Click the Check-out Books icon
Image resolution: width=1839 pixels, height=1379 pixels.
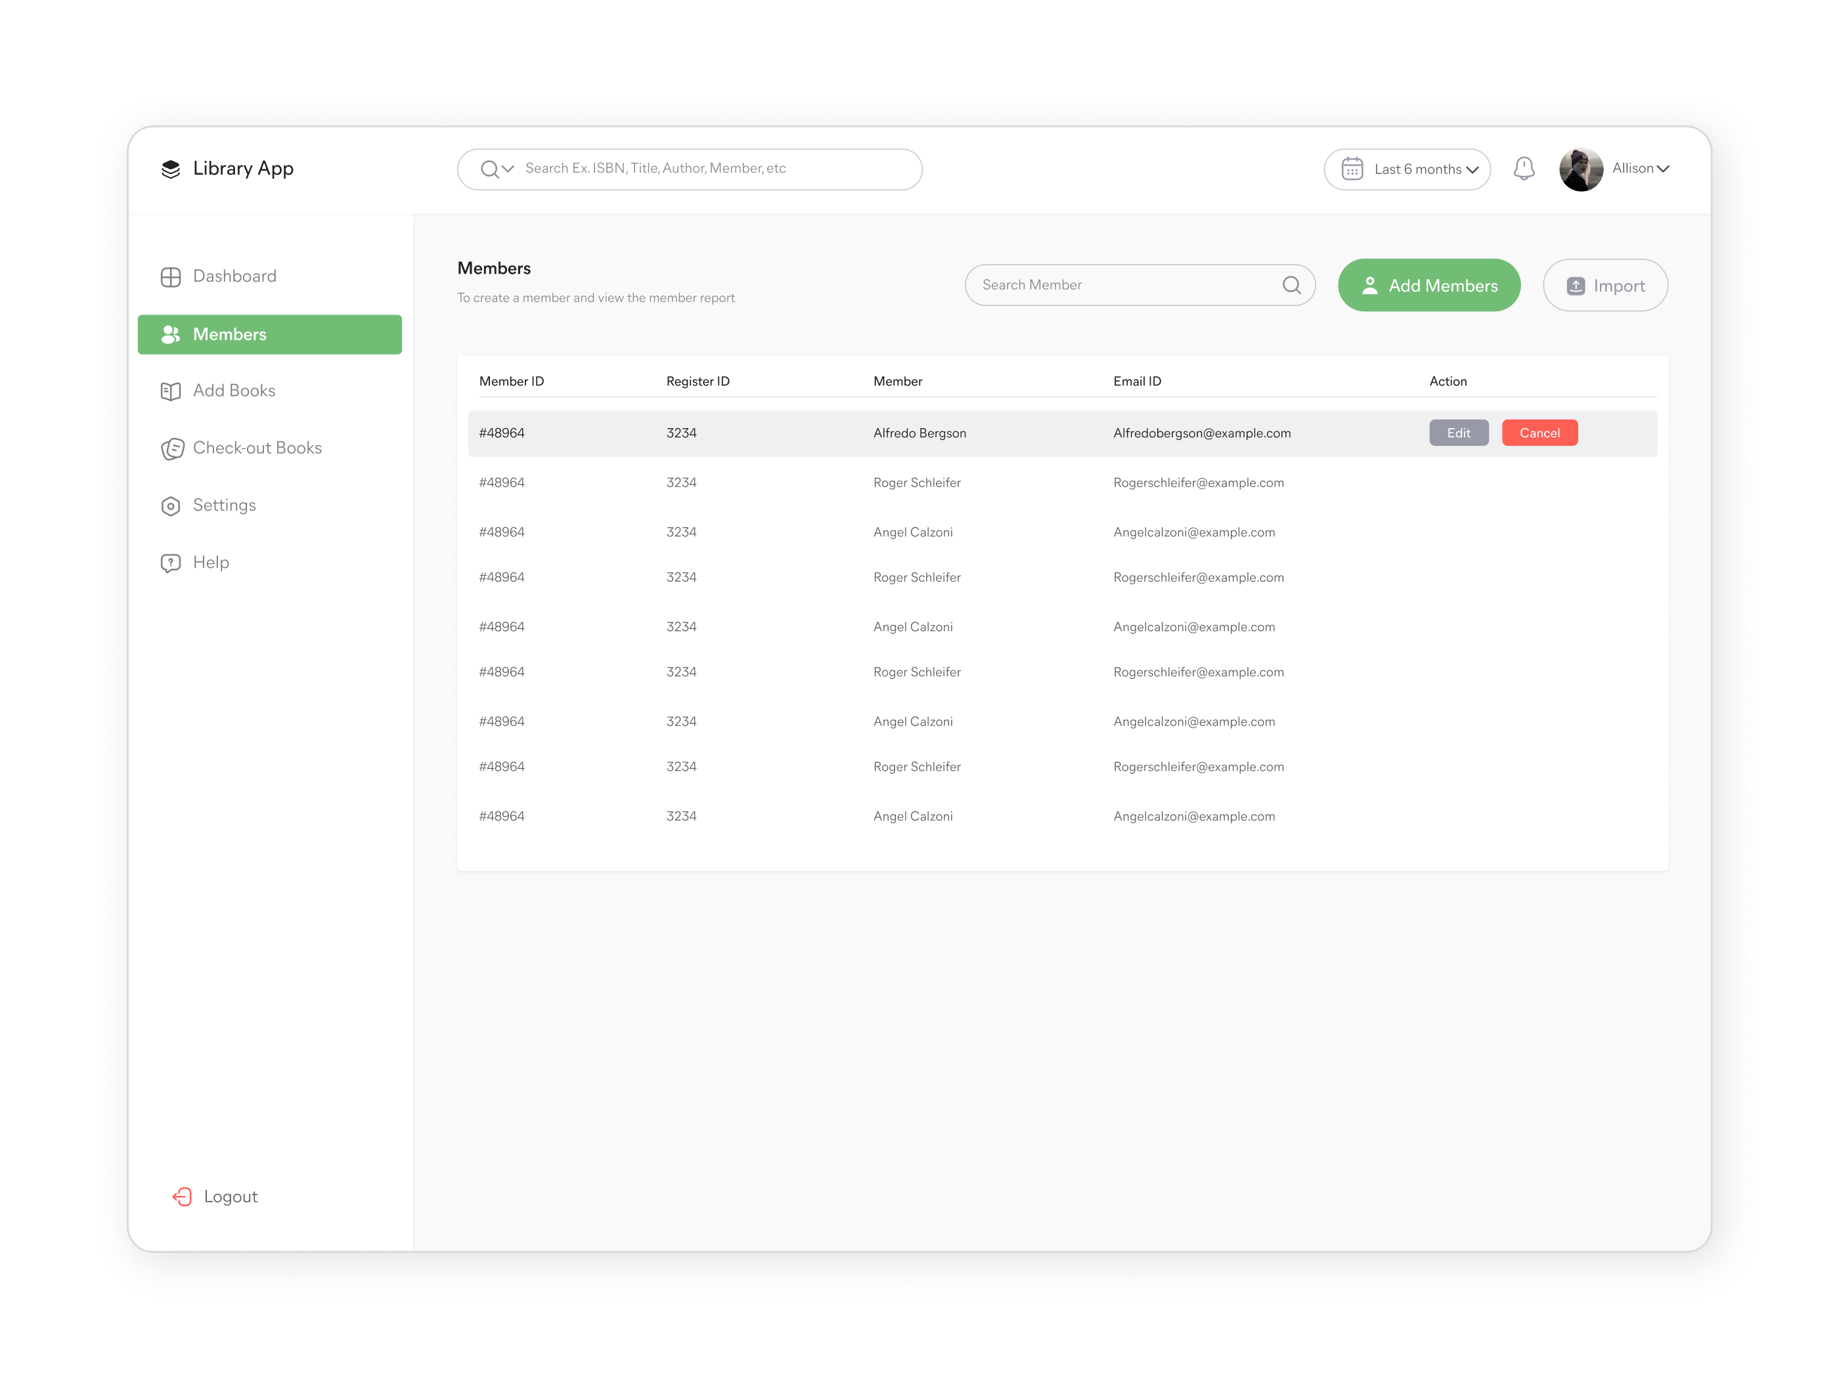coord(172,448)
